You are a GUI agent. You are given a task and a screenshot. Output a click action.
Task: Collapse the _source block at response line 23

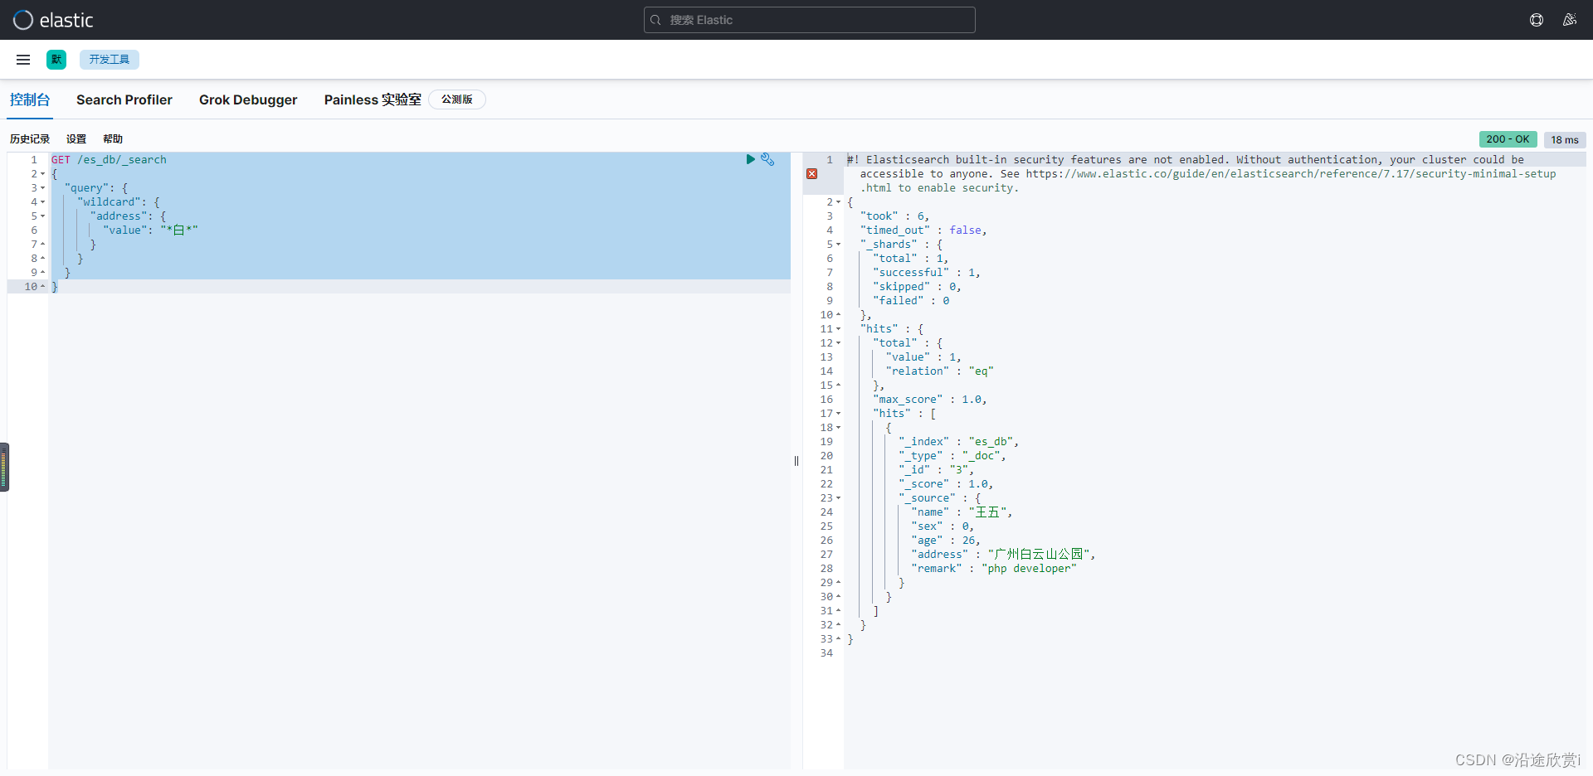[838, 498]
